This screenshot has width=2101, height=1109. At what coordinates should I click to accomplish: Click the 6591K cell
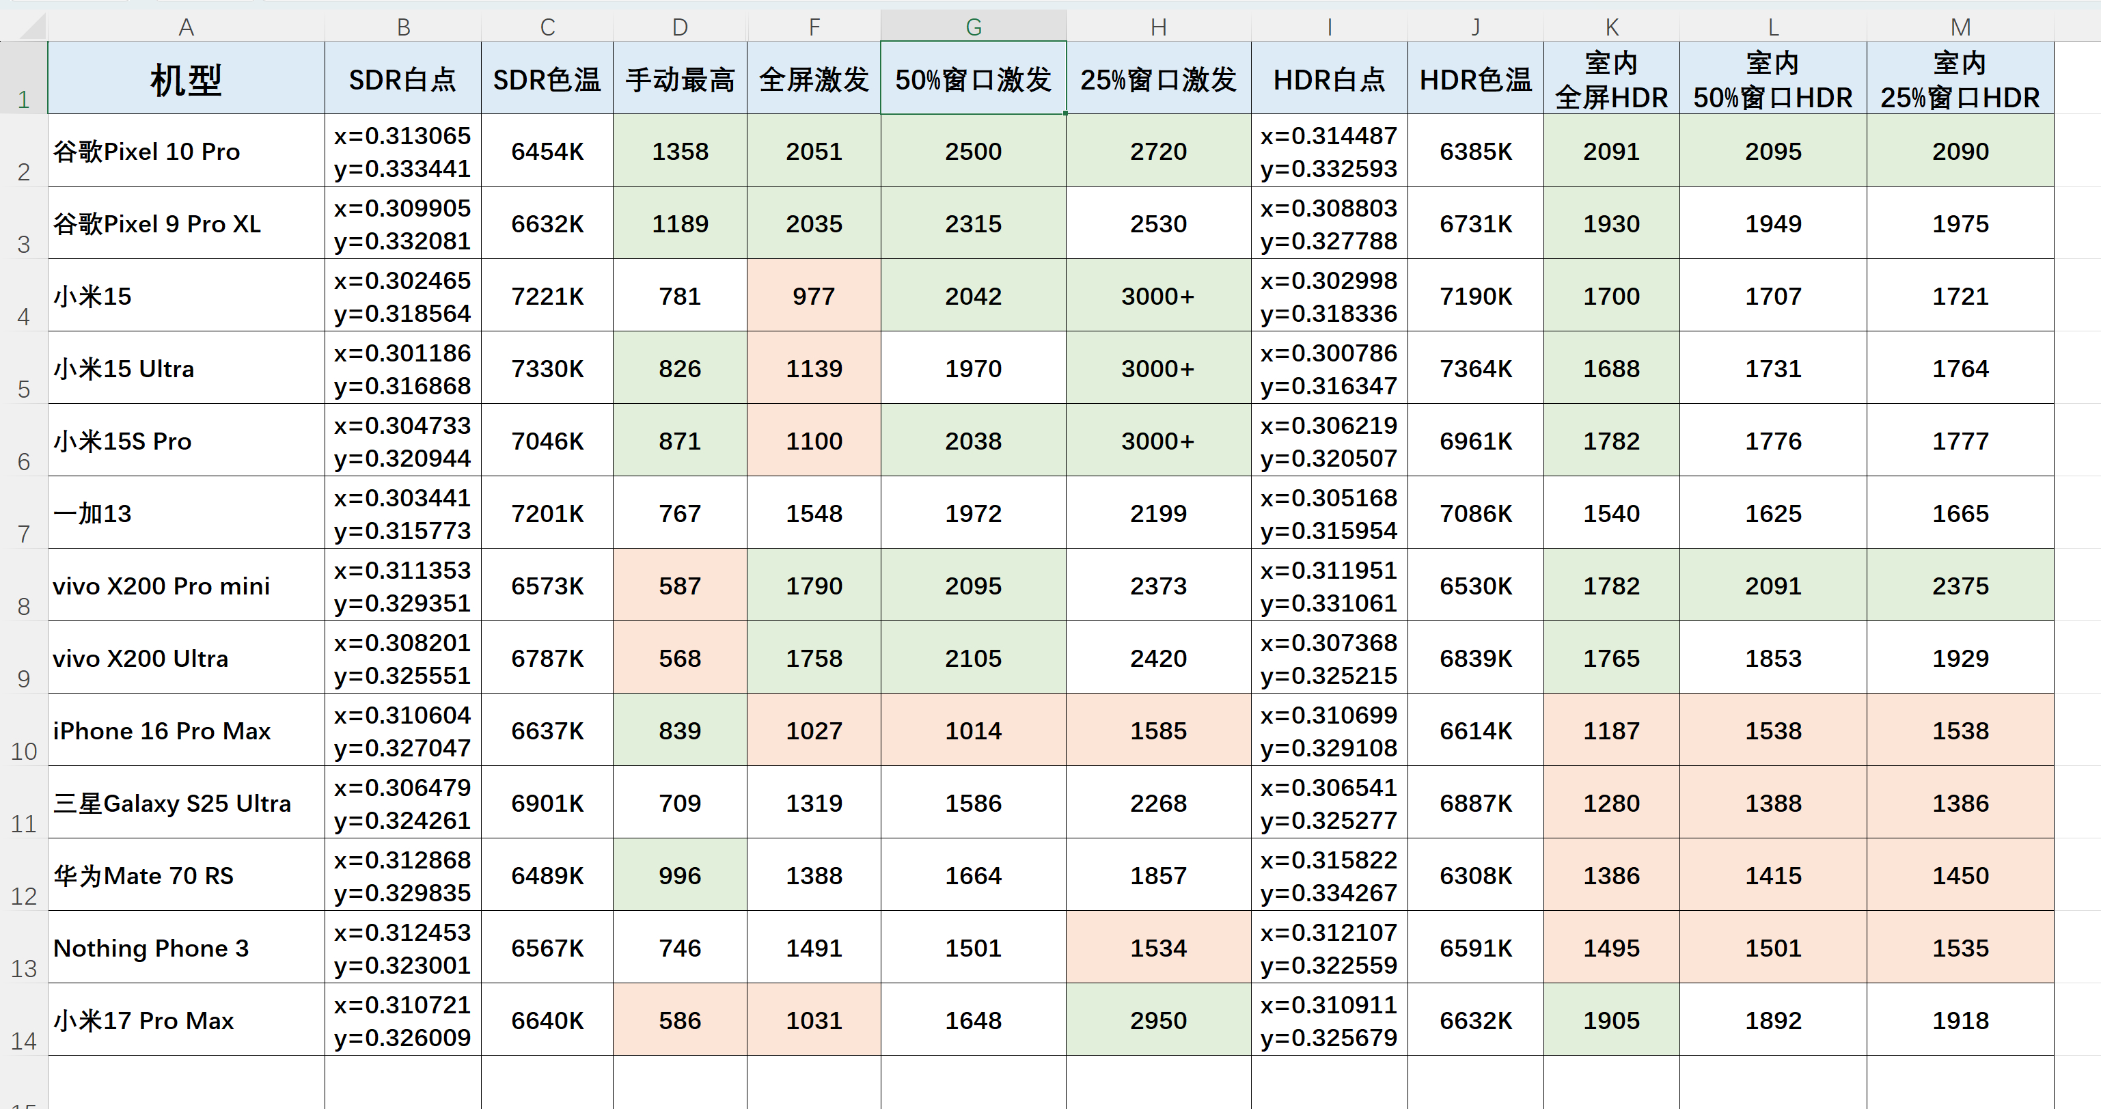[x=1475, y=948]
